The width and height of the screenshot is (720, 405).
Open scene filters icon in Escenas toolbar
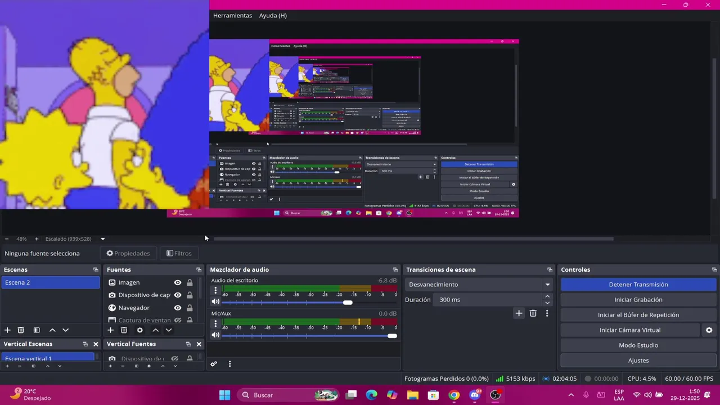[x=37, y=330]
